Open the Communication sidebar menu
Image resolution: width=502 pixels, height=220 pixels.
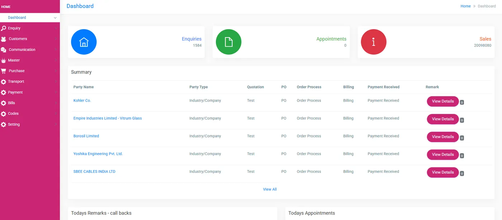point(30,50)
